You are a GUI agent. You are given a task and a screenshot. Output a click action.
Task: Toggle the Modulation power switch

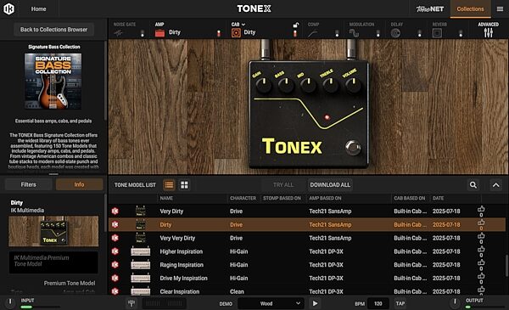point(378,33)
